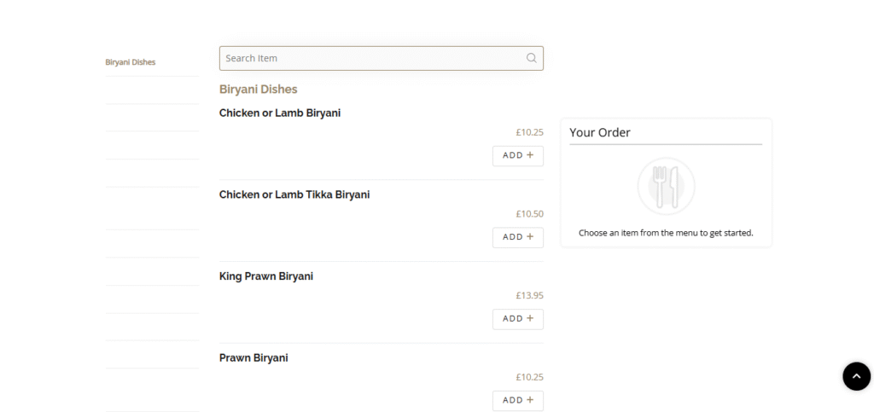Click price of Chicken or Lamb Biryani

pyautogui.click(x=529, y=132)
